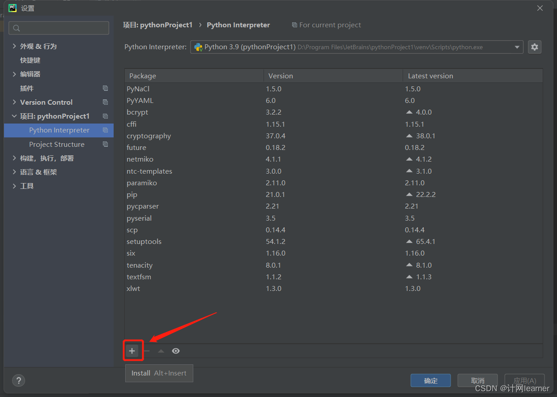The height and width of the screenshot is (397, 557).
Task: Click the copy icon beside Python Interpreter row
Action: pyautogui.click(x=105, y=130)
